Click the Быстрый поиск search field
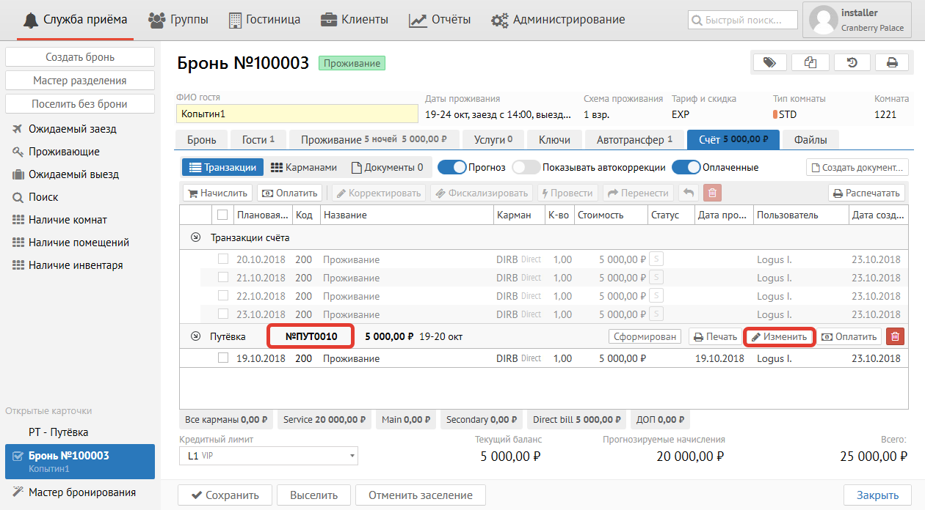This screenshot has width=925, height=510. (743, 21)
